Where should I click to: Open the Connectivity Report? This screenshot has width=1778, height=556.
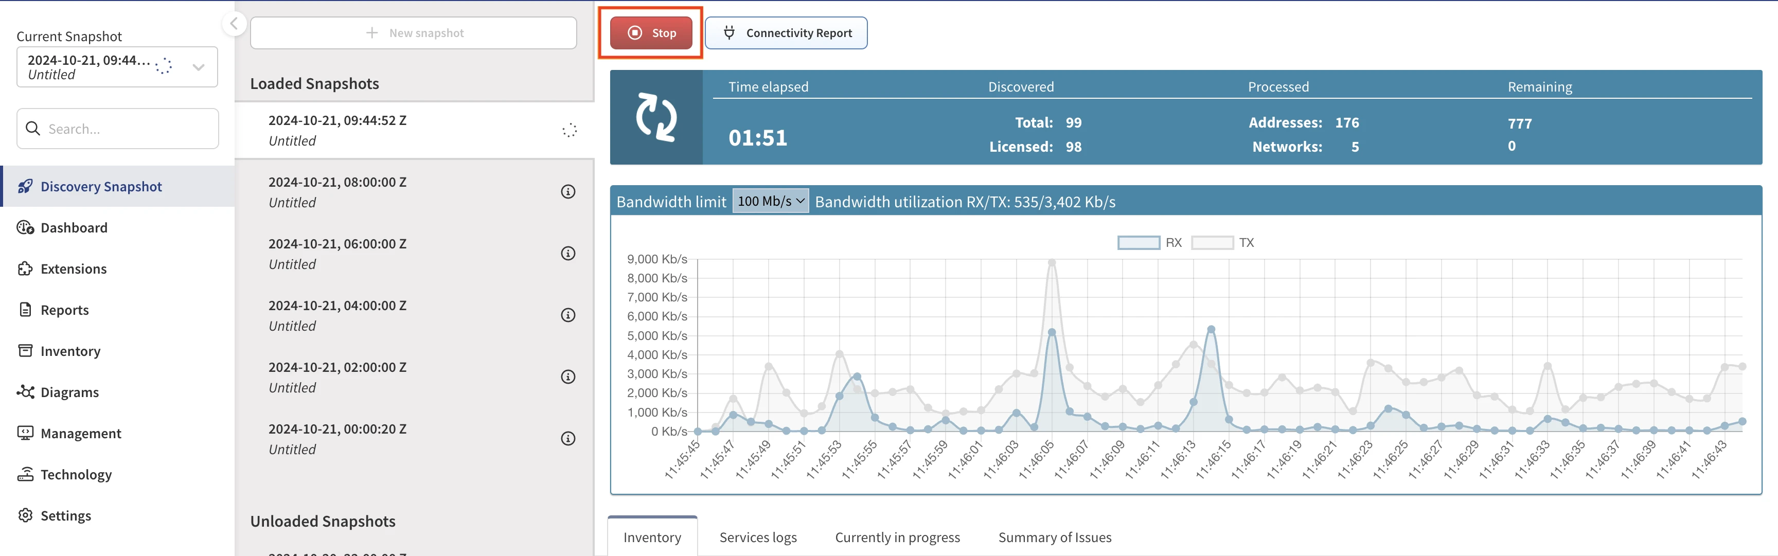786,33
